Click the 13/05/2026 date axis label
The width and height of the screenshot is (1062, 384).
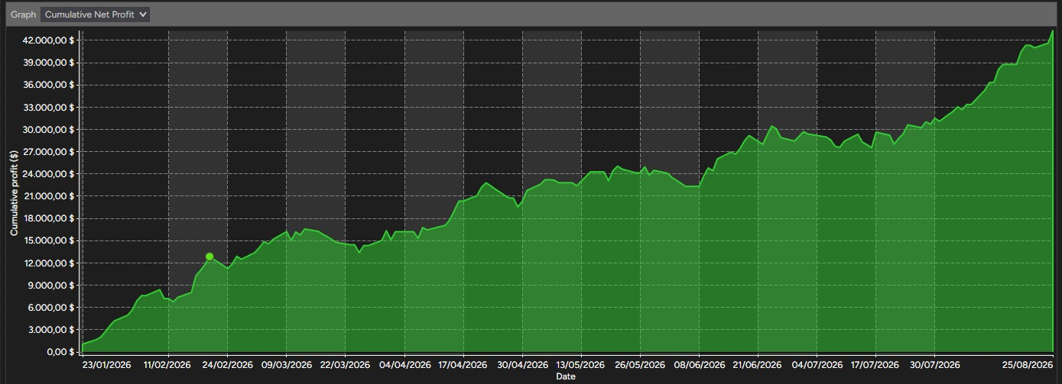click(580, 365)
